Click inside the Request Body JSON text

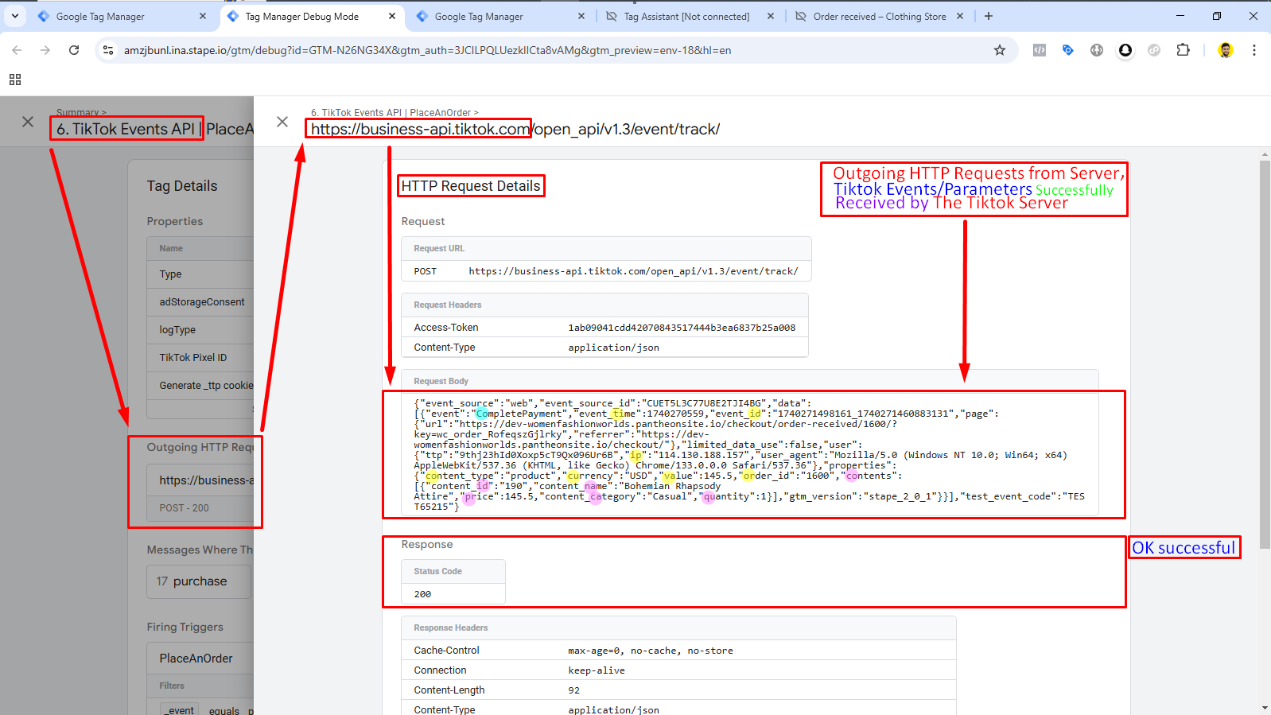pyautogui.click(x=749, y=455)
